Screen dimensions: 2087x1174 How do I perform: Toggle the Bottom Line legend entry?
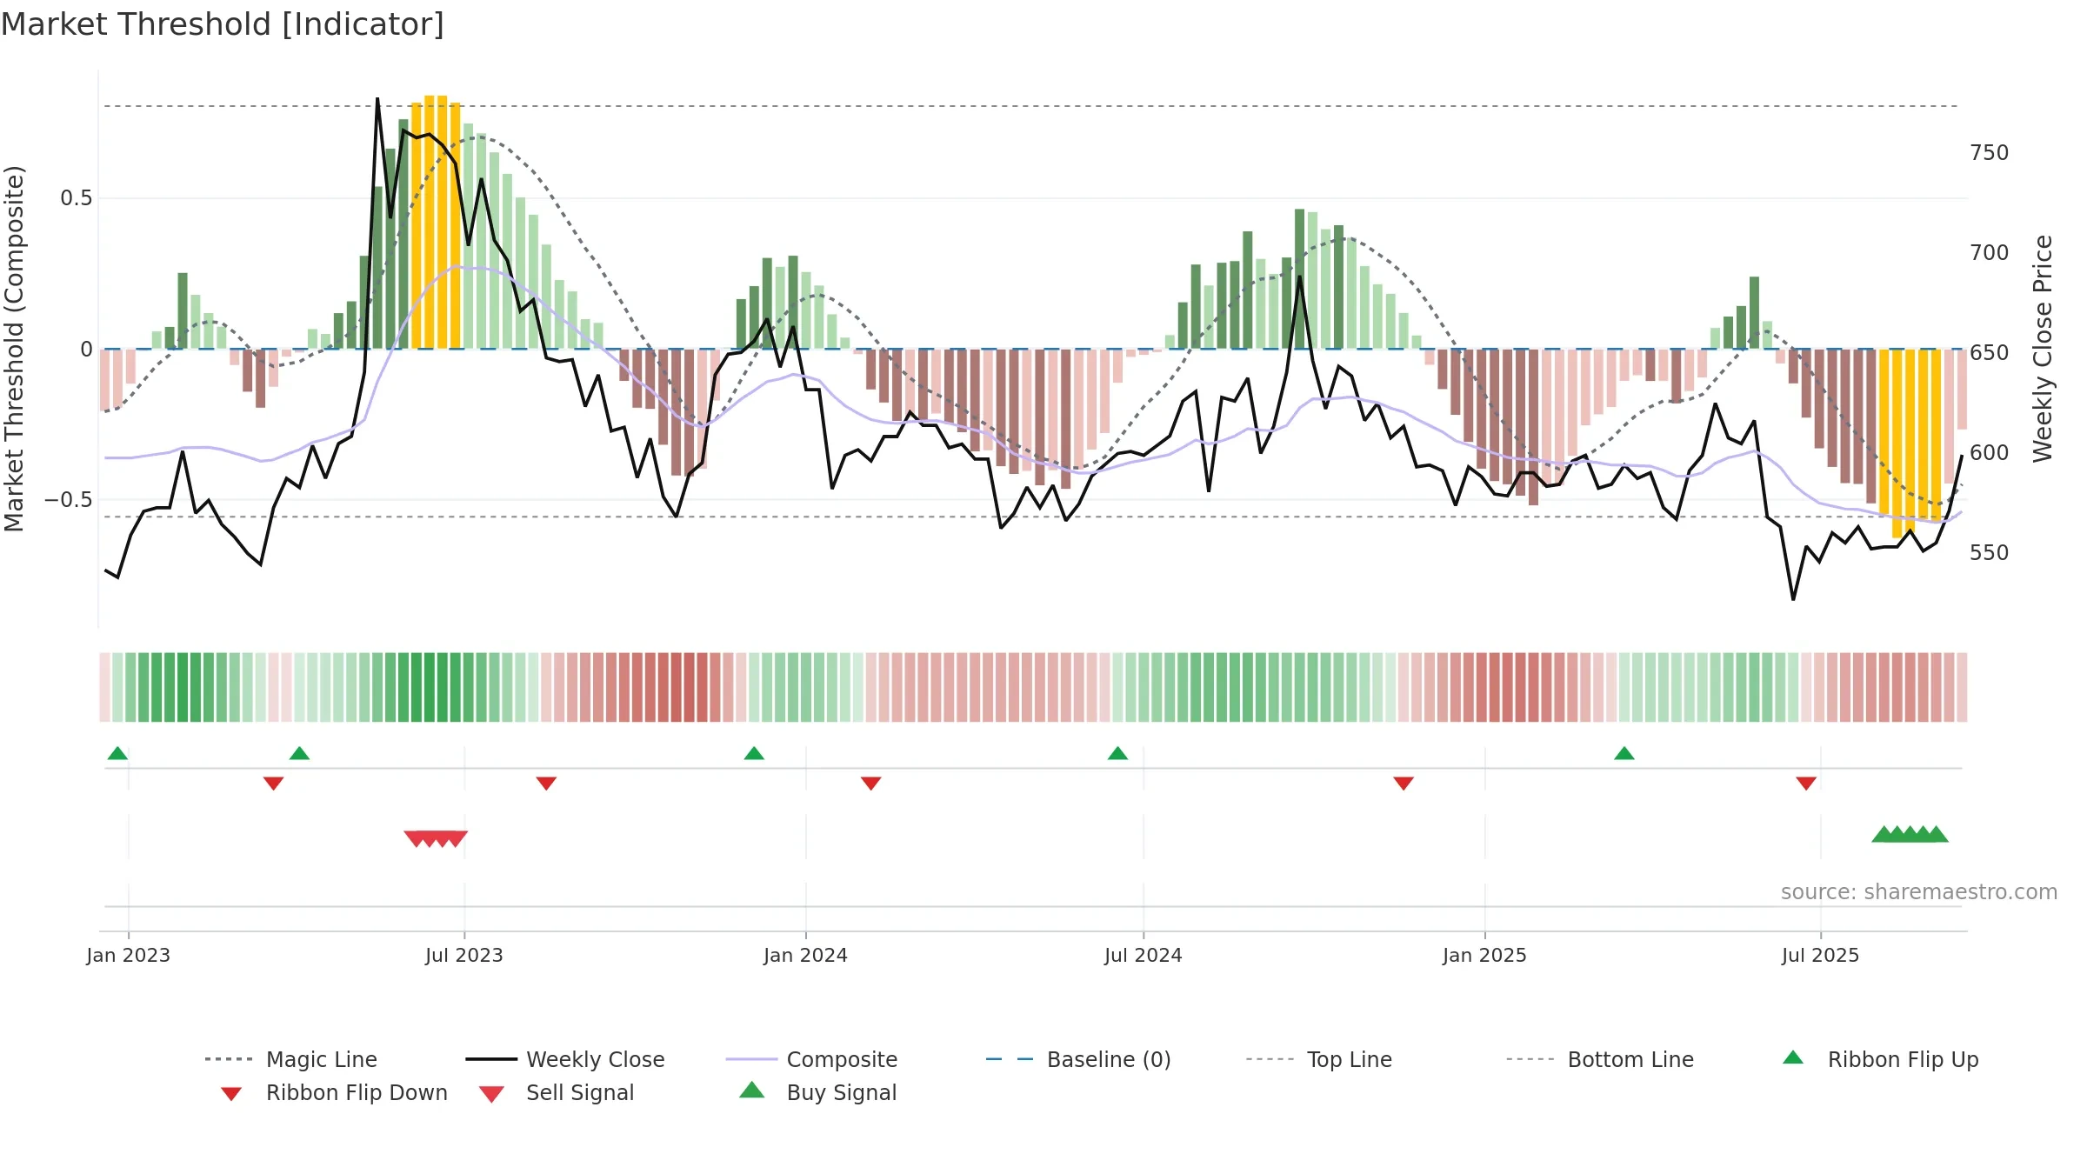coord(1600,1059)
